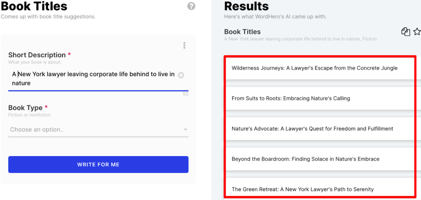Viewport: 421px width, 200px height.
Task: Click the help question mark icon
Action: [x=191, y=6]
